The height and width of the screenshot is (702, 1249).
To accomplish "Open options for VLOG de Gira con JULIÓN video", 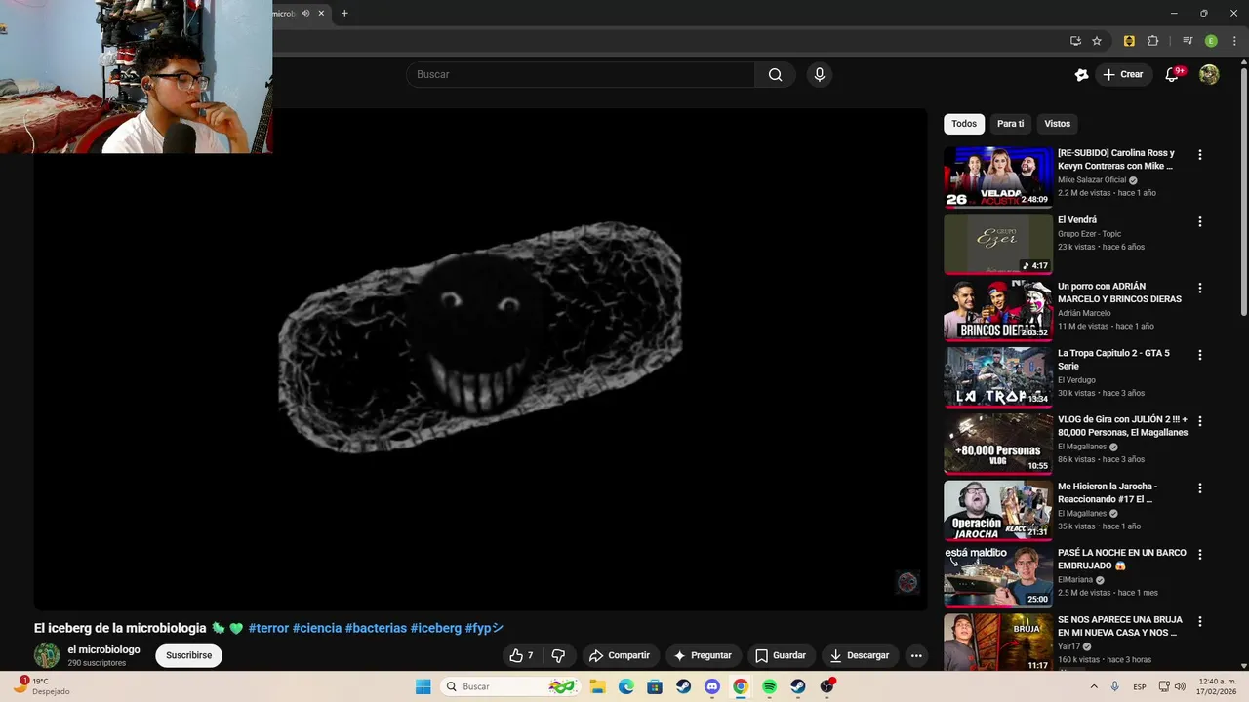I will (1200, 421).
